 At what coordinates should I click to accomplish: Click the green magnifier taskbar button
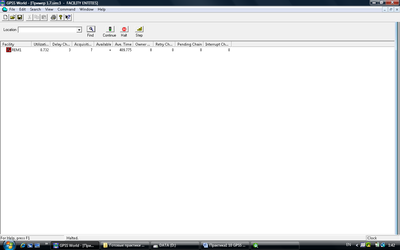coord(275,245)
